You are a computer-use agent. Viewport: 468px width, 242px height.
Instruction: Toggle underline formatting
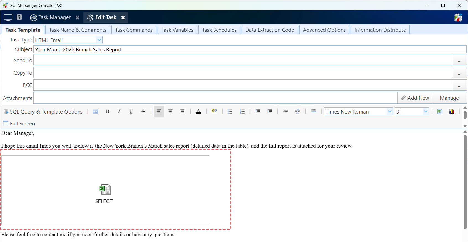131,111
